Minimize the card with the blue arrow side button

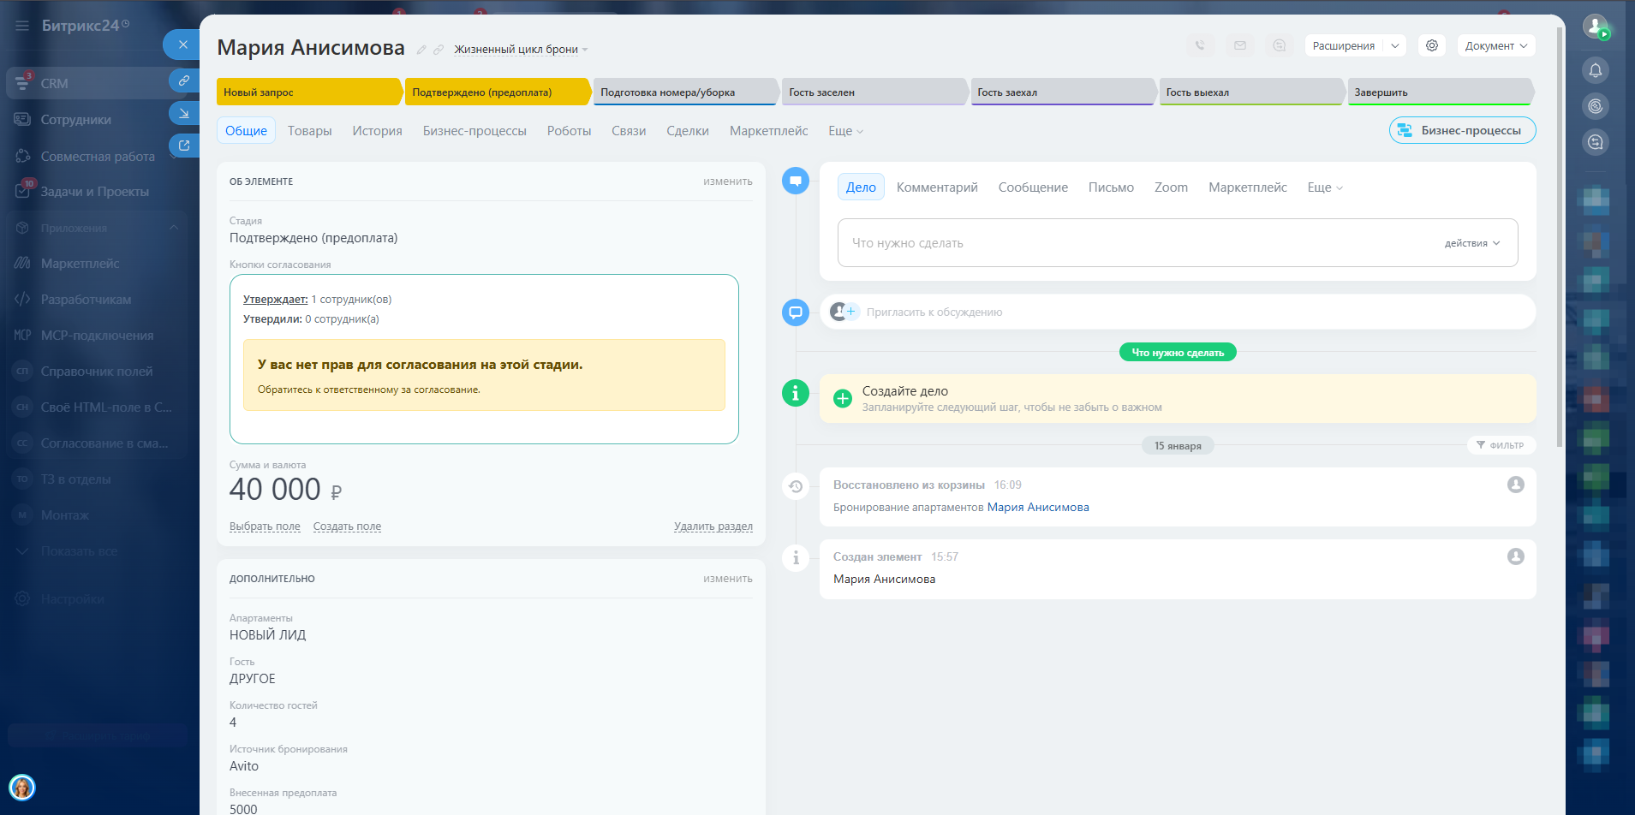click(x=183, y=113)
